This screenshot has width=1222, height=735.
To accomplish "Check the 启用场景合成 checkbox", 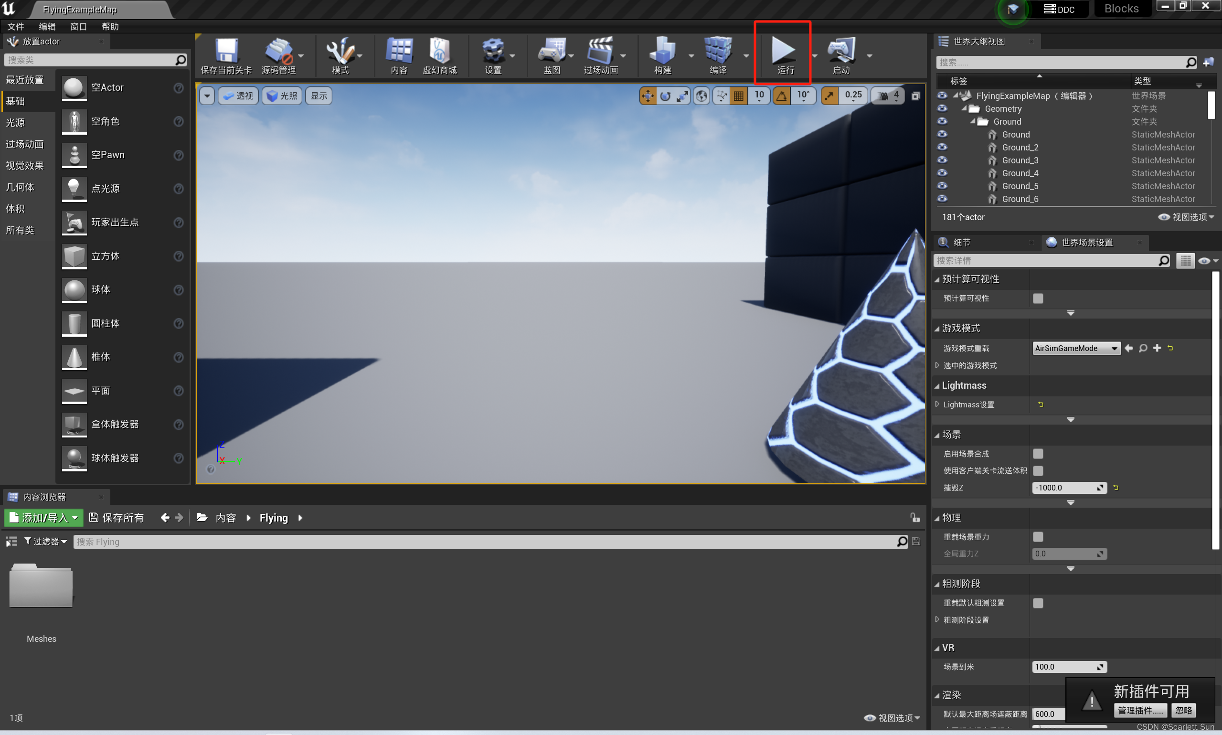I will (1038, 454).
